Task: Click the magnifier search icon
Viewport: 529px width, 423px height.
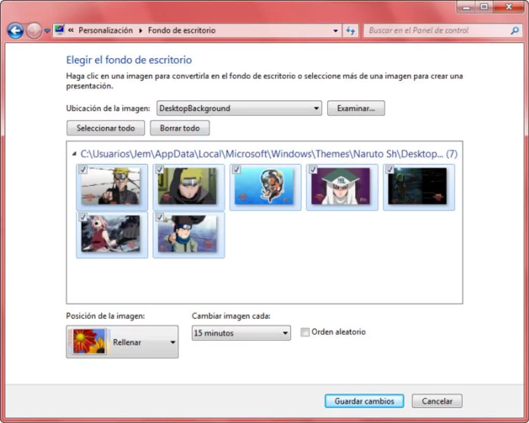Action: 515,31
